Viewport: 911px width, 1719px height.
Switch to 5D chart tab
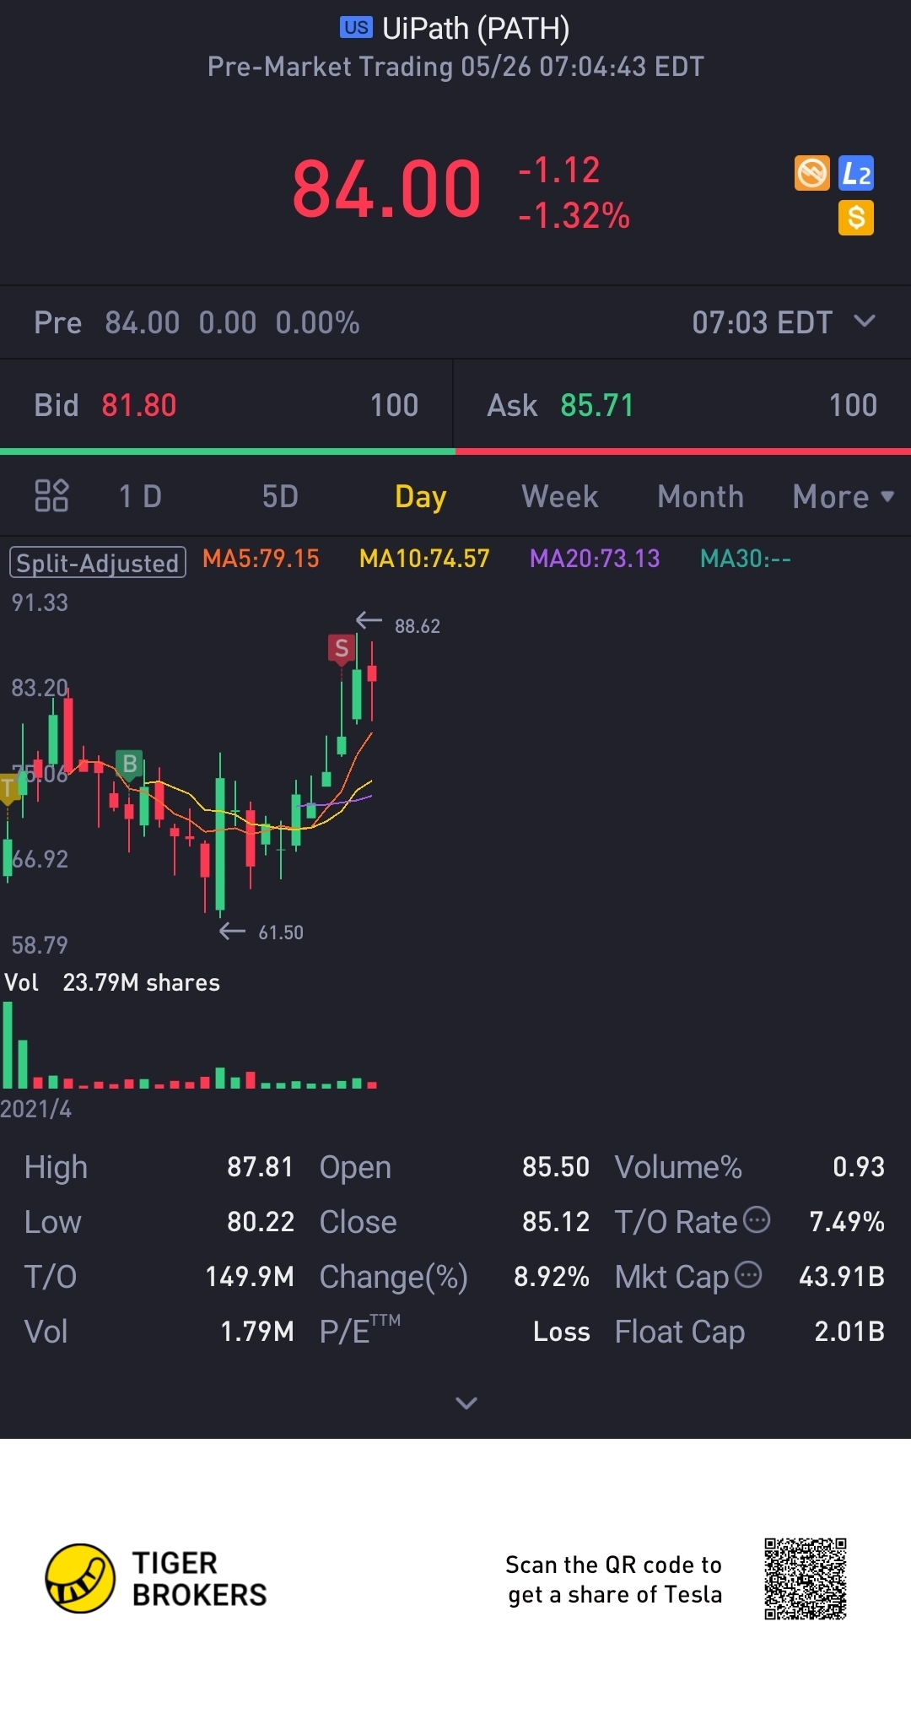click(x=280, y=497)
